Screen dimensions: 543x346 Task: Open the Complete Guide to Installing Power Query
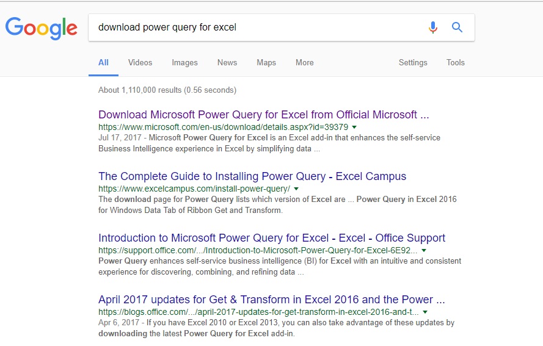252,176
